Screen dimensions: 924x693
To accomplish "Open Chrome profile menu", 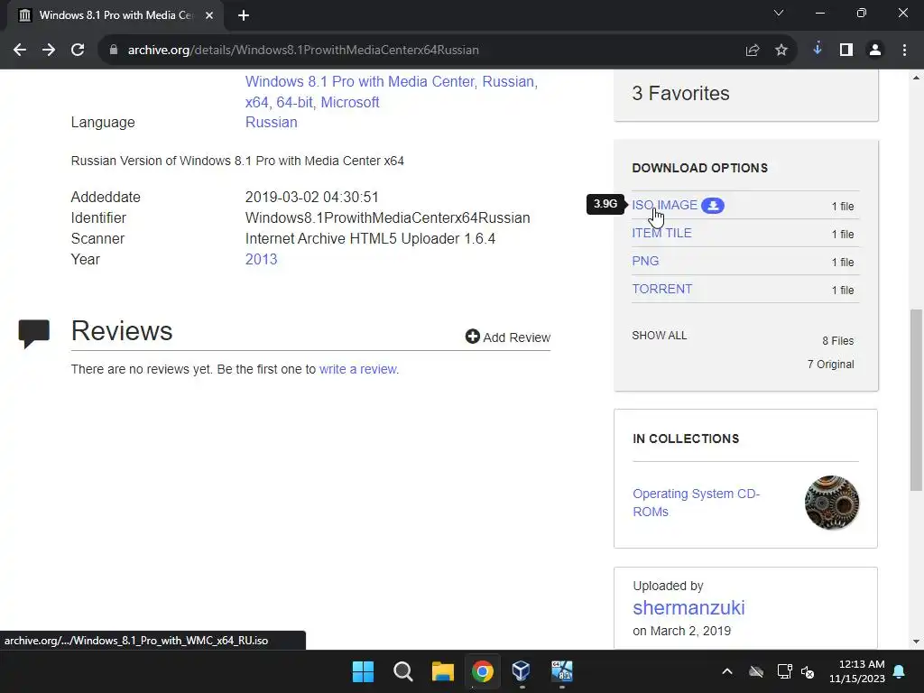I will tap(875, 51).
